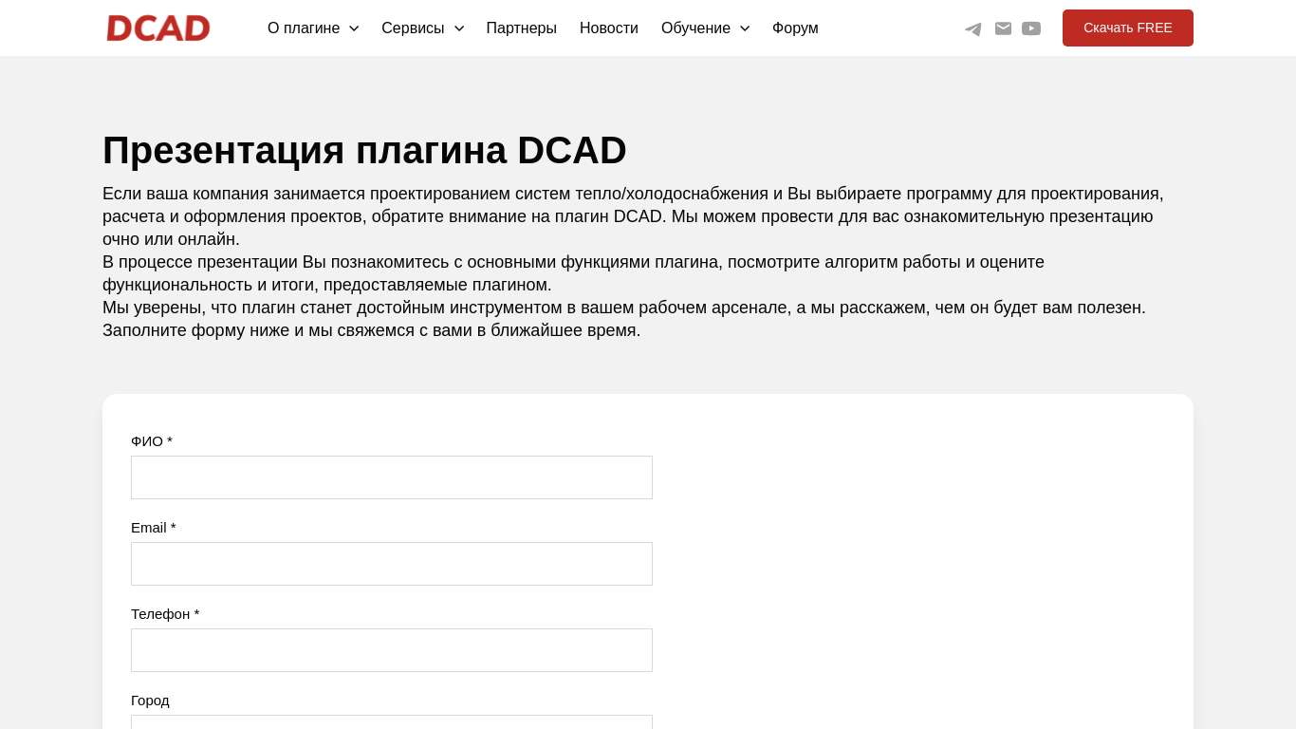Expand the "О плагине" menu
The height and width of the screenshot is (729, 1296).
[x=313, y=28]
